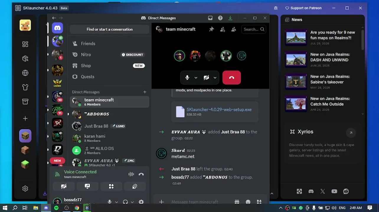Search in the team minecraft conversation
Image resolution: width=379 pixels, height=212 pixels.
254,29
